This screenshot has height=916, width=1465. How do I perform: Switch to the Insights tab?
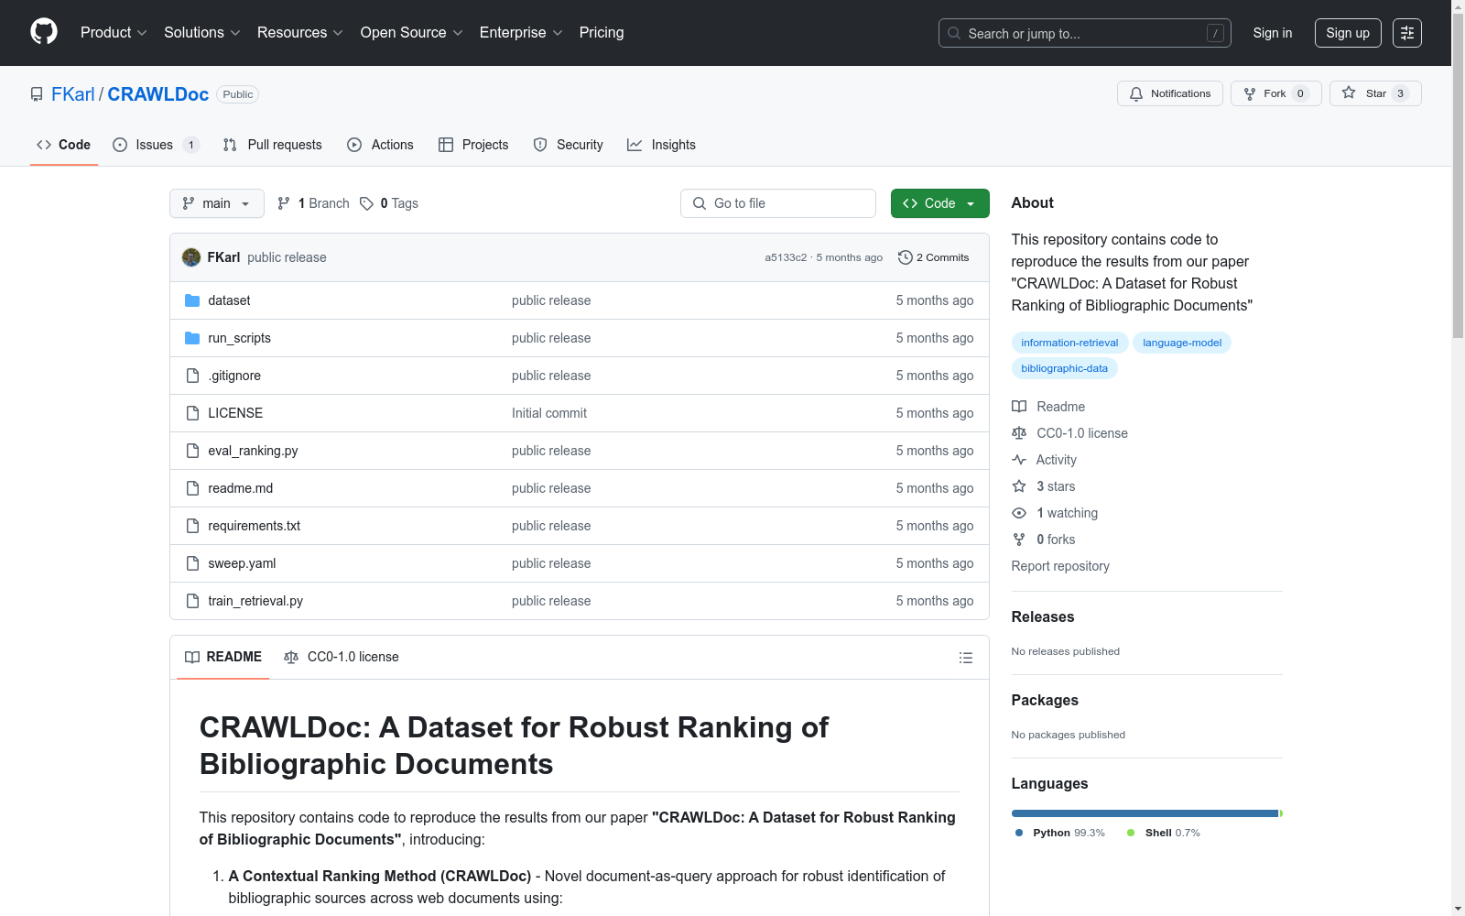coord(661,145)
